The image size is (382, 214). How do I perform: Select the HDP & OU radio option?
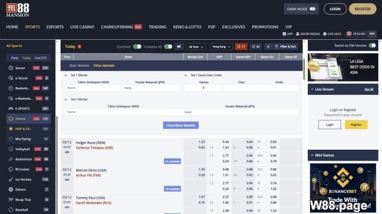click(11, 129)
